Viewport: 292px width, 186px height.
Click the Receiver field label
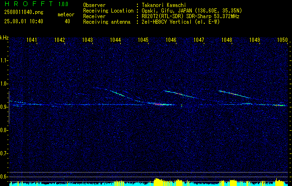[x=94, y=16]
